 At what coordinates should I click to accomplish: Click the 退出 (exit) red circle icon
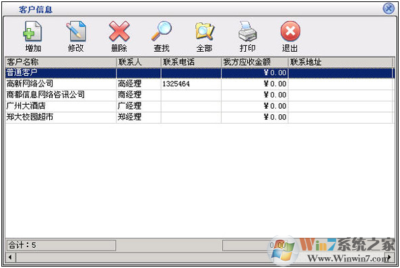290,32
